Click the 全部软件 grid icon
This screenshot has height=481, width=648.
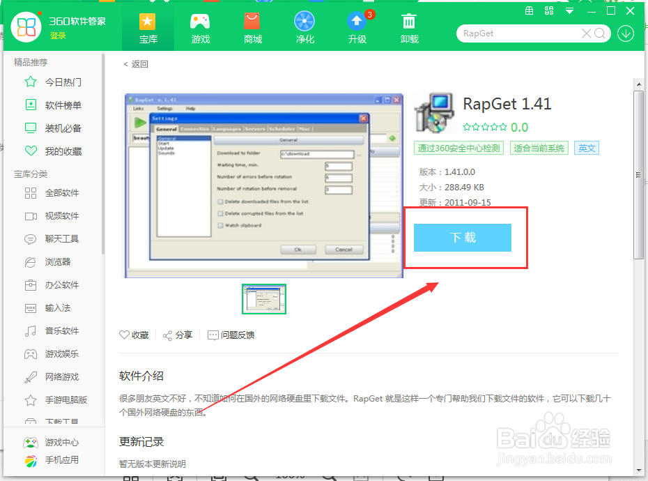31,193
